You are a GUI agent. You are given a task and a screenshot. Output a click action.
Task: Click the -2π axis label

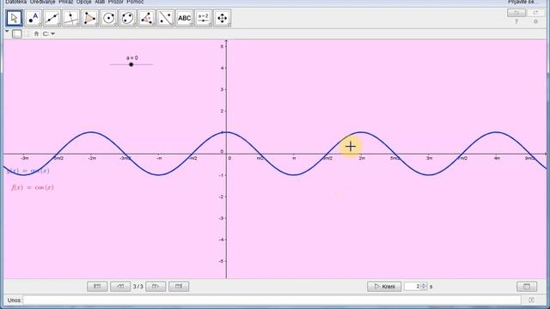pos(92,158)
